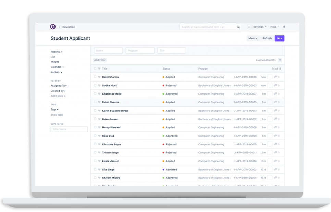Check the box next to Rosa Diaz
This screenshot has height=212, width=331.
coord(95,136)
